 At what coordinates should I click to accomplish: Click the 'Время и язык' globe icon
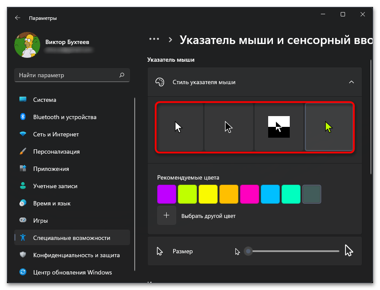pyautogui.click(x=23, y=203)
